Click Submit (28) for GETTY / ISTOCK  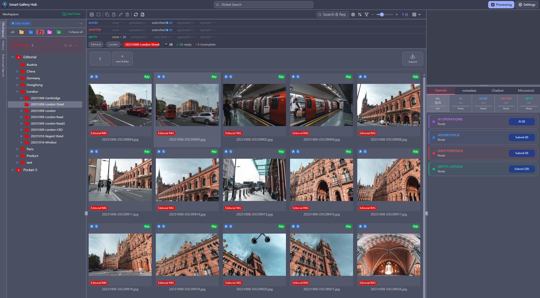click(x=522, y=169)
